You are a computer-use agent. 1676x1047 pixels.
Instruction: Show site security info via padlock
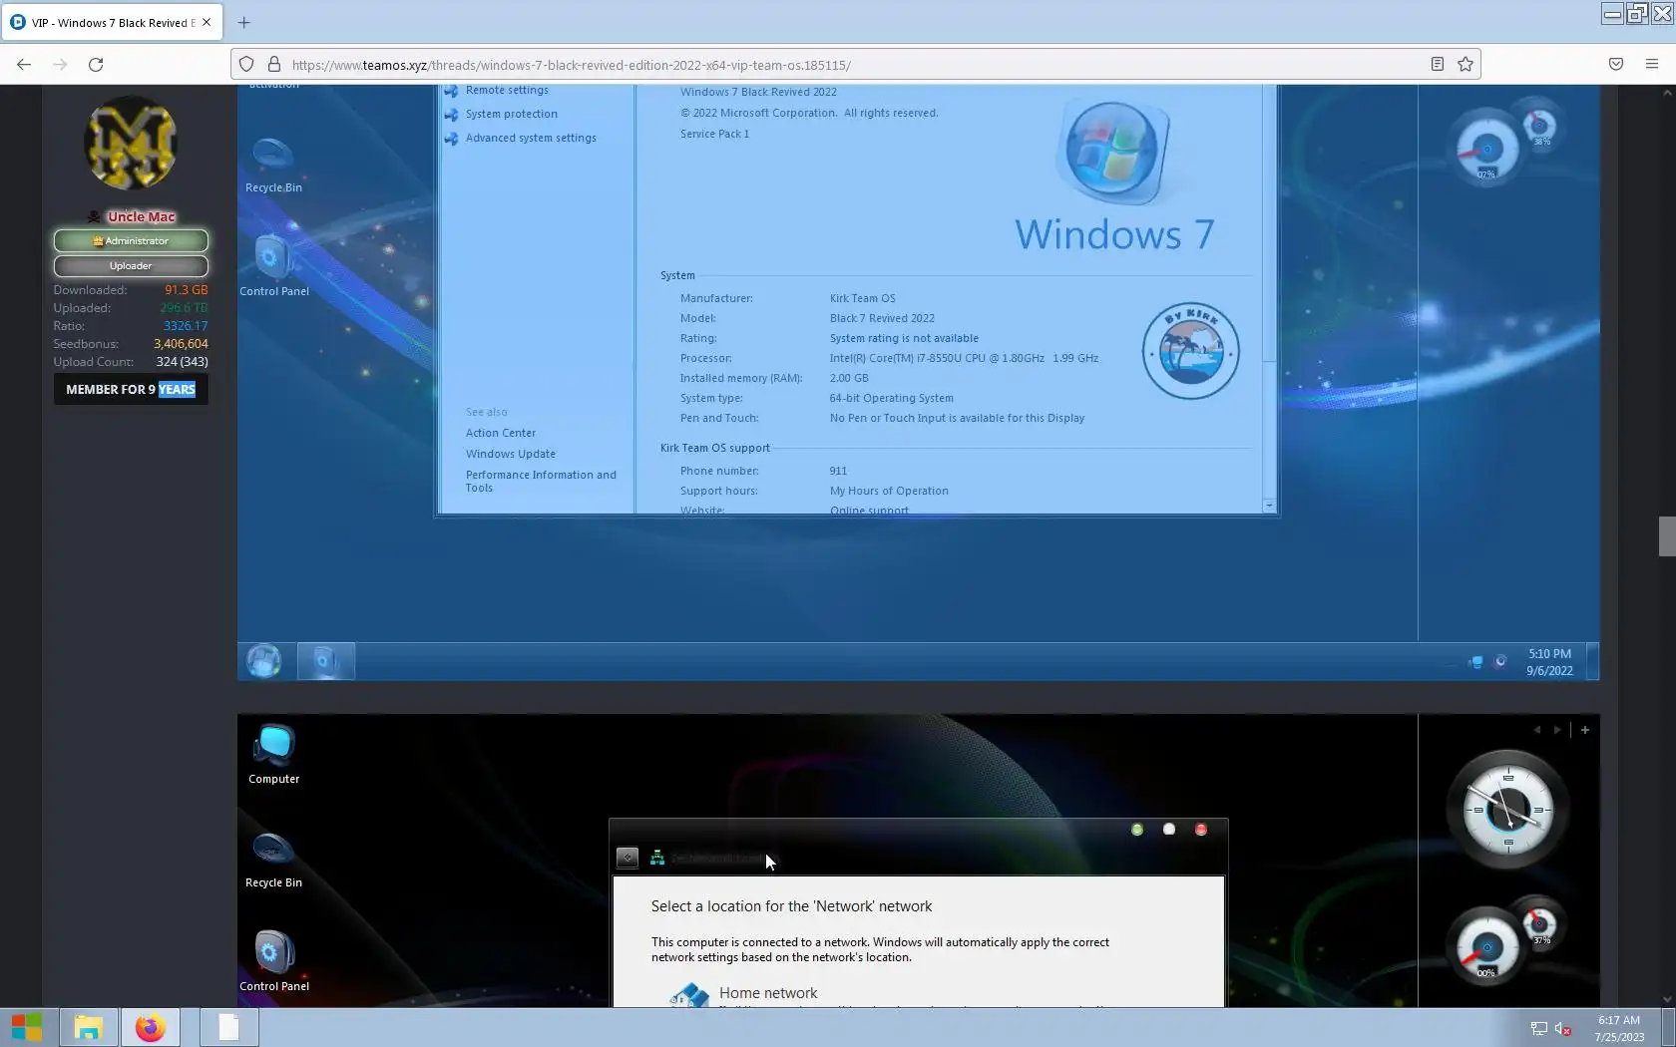[274, 65]
